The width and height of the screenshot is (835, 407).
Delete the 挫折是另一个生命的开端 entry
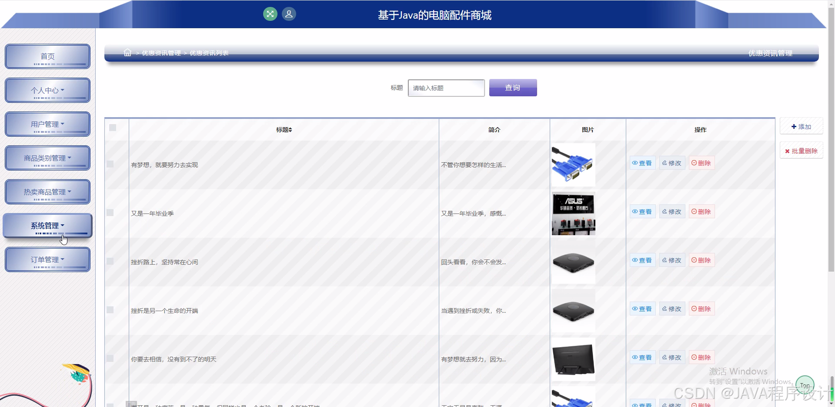click(701, 309)
